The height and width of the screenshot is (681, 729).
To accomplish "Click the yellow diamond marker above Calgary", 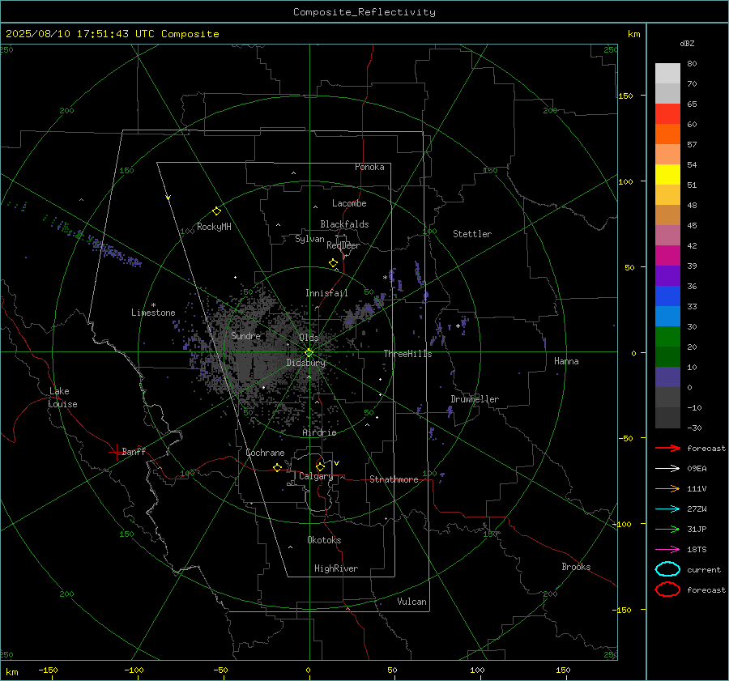I will [320, 466].
